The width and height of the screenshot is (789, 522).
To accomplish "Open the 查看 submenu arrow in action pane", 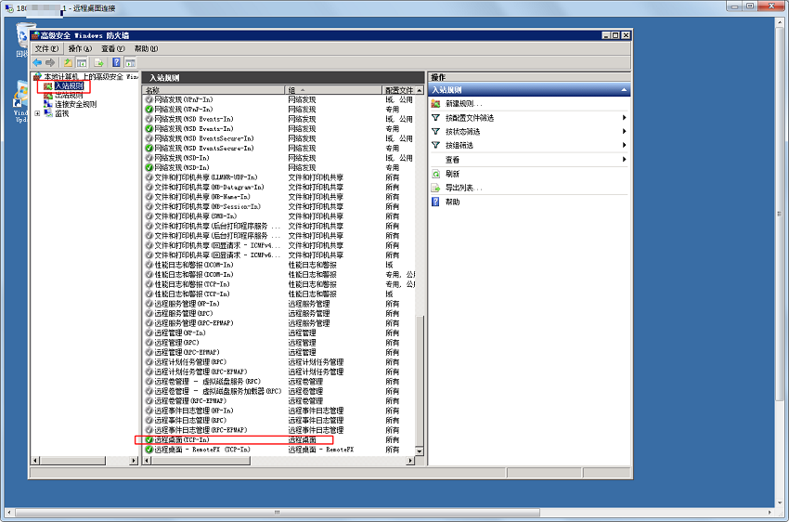I will (x=624, y=160).
